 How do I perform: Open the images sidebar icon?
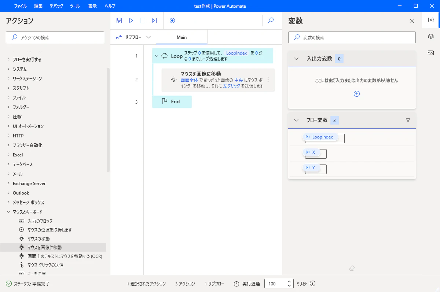(x=431, y=53)
